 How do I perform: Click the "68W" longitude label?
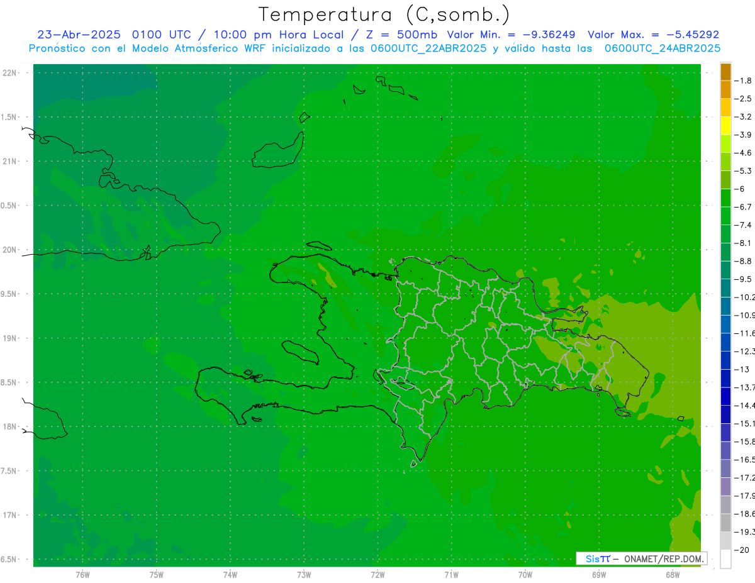point(673,574)
